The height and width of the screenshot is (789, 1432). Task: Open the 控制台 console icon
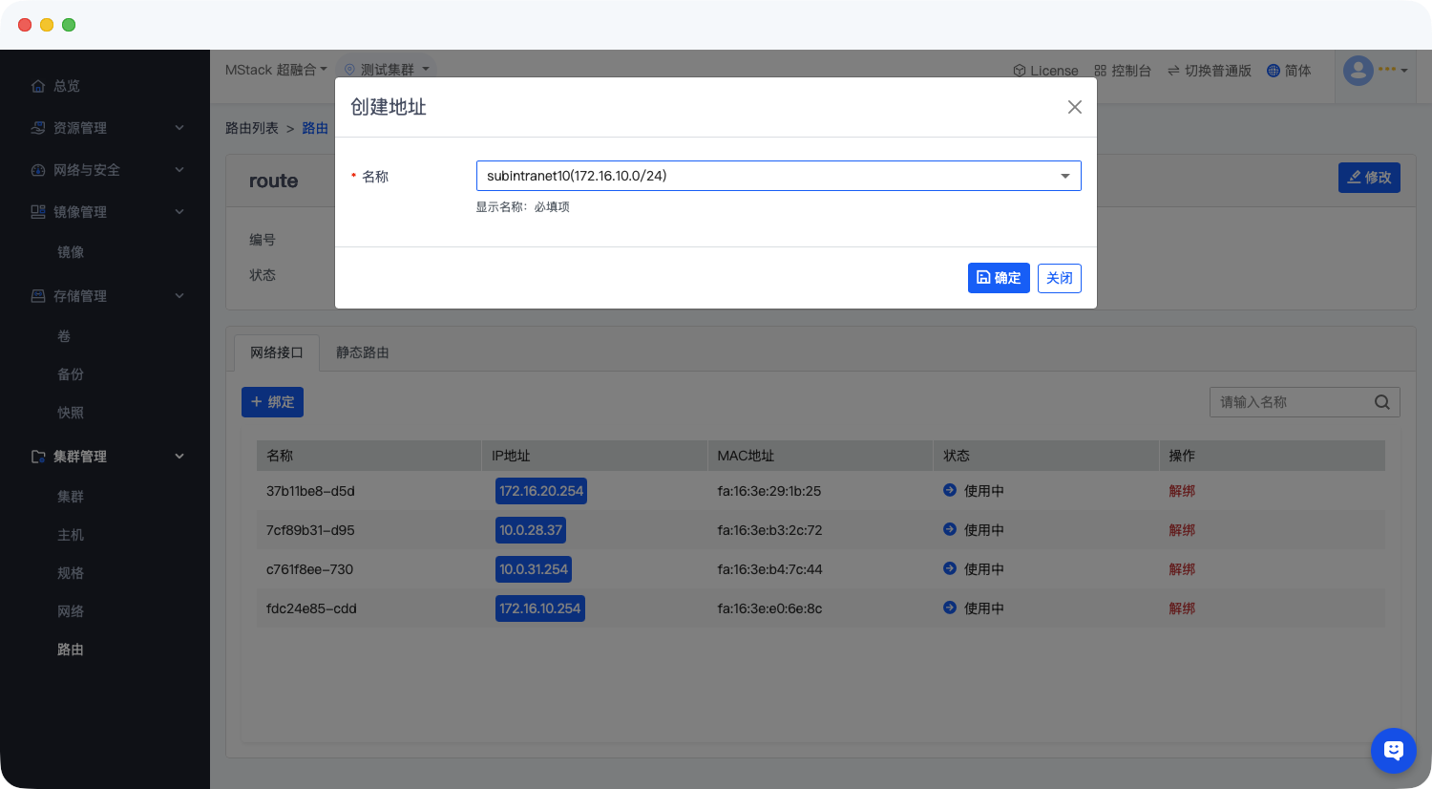click(1100, 71)
